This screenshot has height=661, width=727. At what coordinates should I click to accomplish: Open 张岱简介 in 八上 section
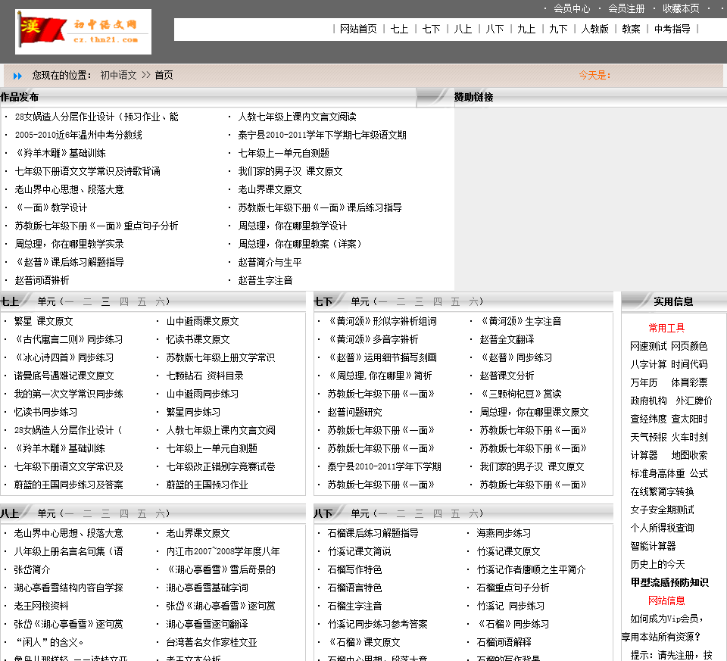(32, 569)
